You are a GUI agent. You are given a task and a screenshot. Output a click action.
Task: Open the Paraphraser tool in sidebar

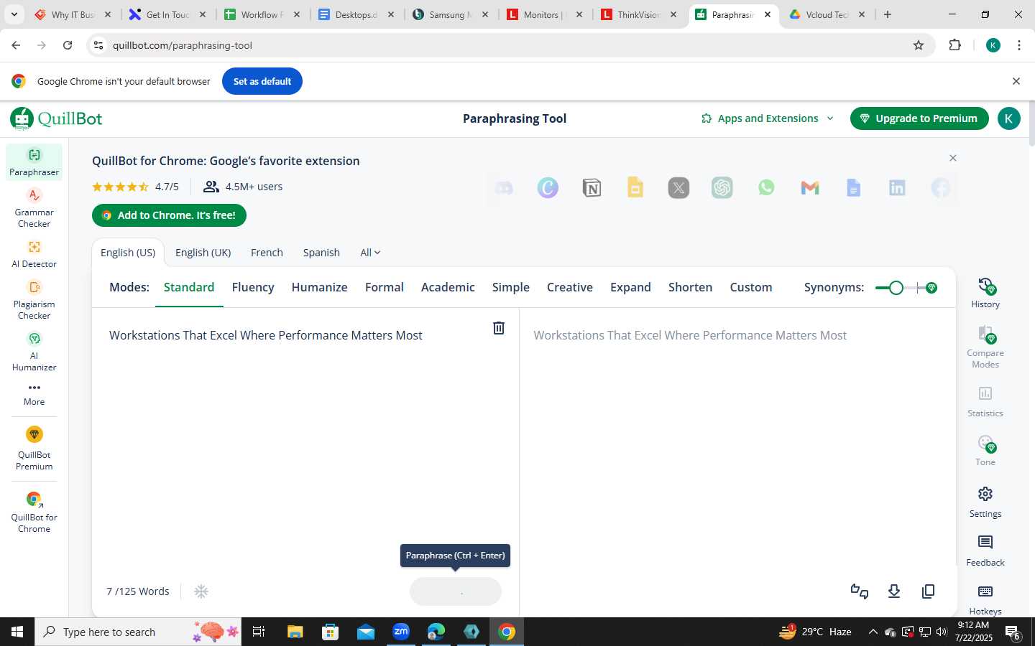pyautogui.click(x=34, y=162)
